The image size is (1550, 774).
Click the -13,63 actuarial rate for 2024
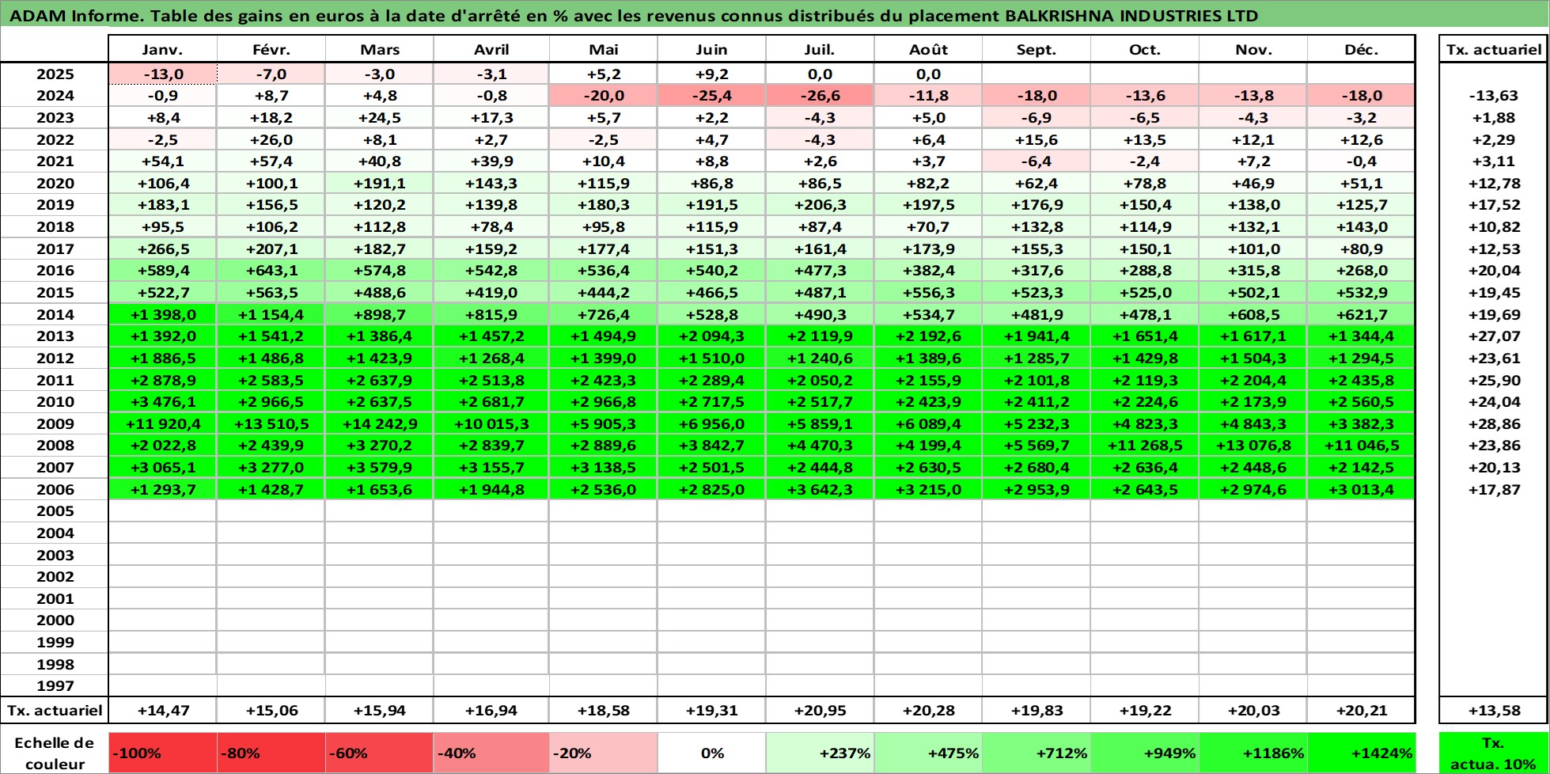[x=1494, y=96]
